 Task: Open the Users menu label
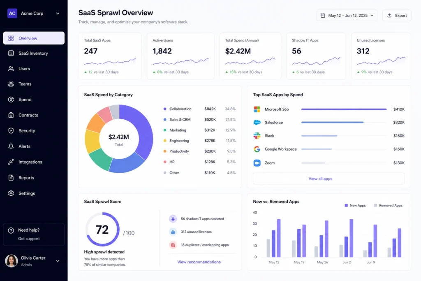coord(24,69)
